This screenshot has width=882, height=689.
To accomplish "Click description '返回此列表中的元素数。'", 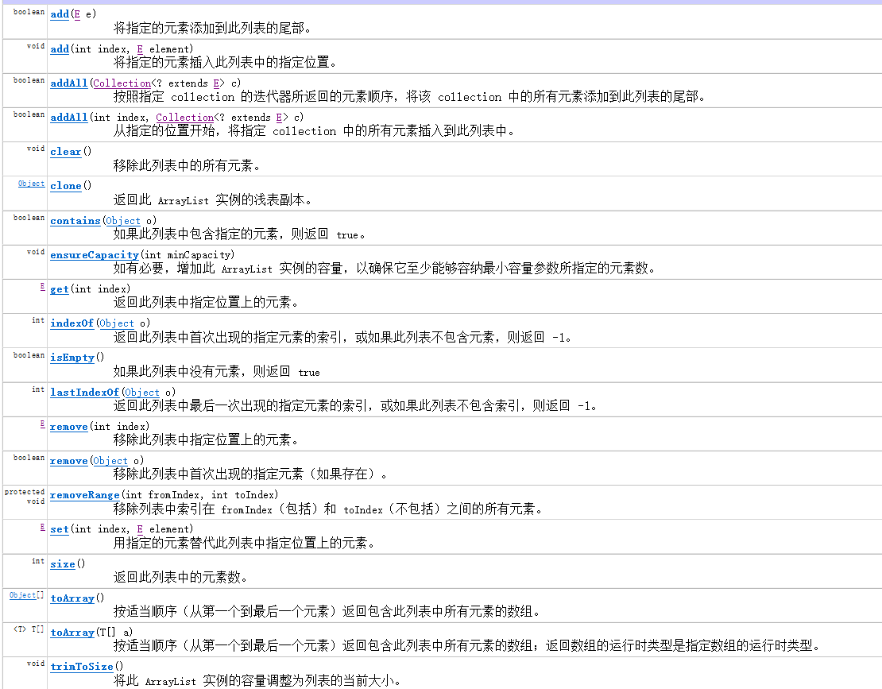I will tap(180, 578).
